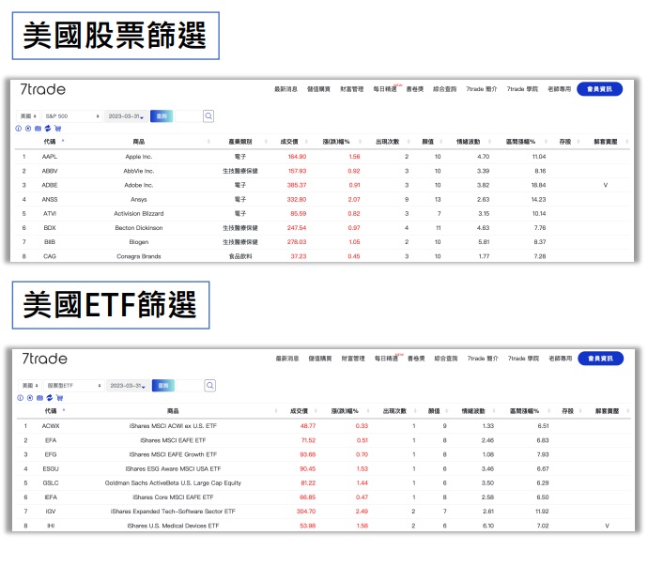Sort upper table by 漲(跌)幅% column header
This screenshot has height=566, width=648.
[336, 142]
